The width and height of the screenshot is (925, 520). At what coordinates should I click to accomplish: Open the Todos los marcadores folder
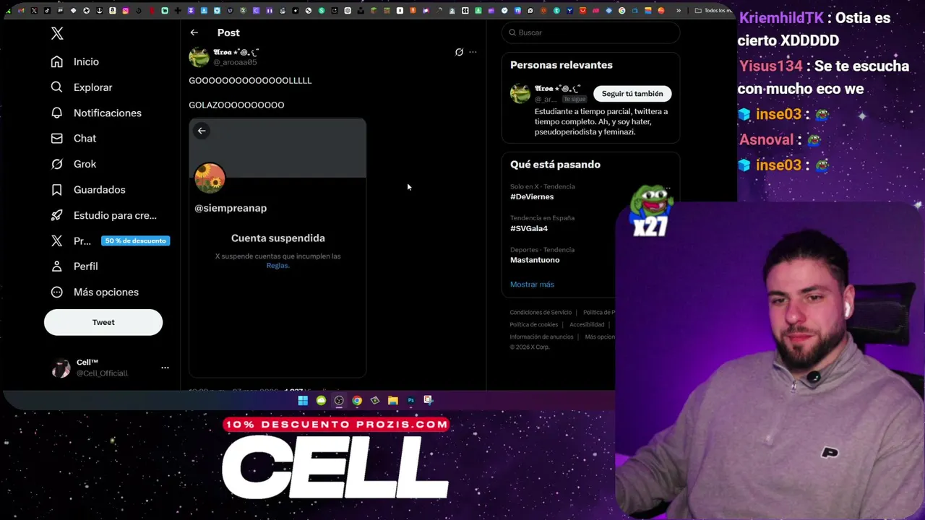(713, 11)
